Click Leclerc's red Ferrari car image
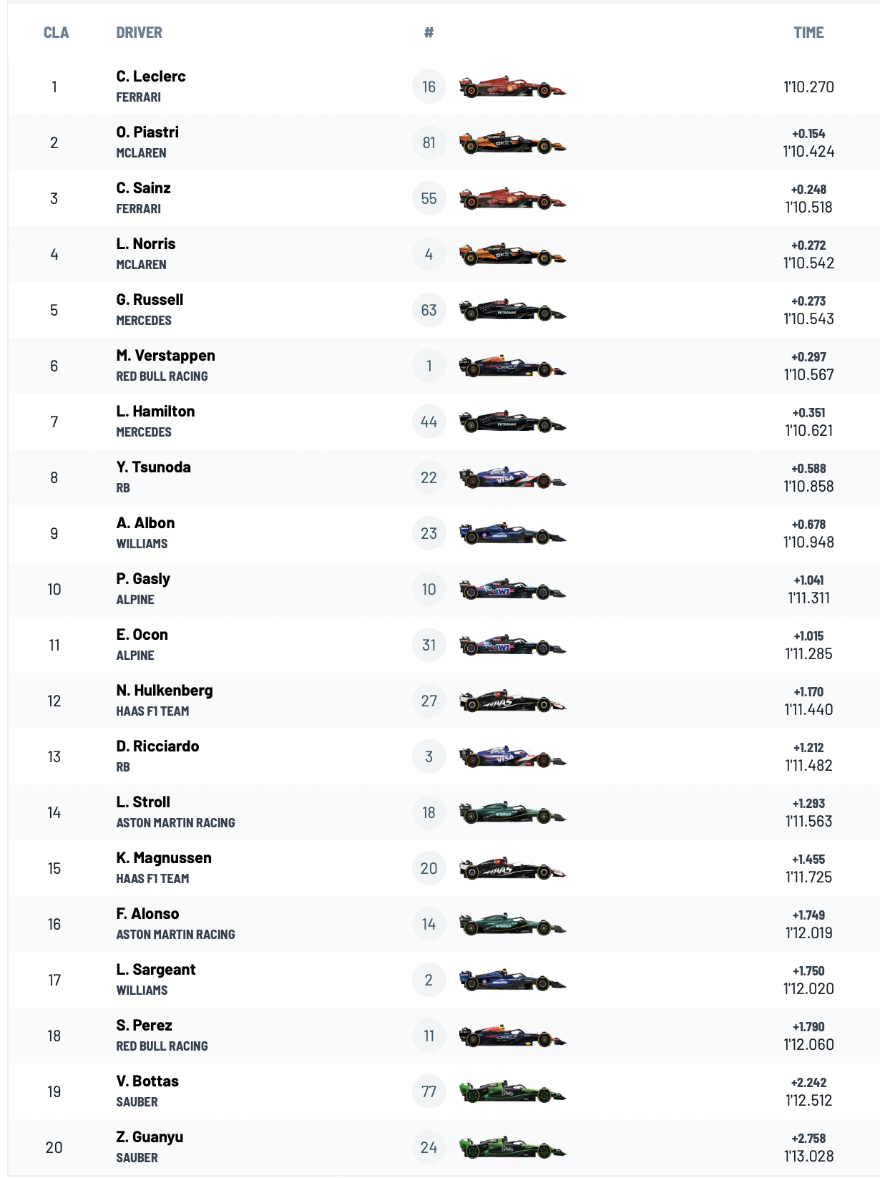This screenshot has width=880, height=1178. (512, 87)
